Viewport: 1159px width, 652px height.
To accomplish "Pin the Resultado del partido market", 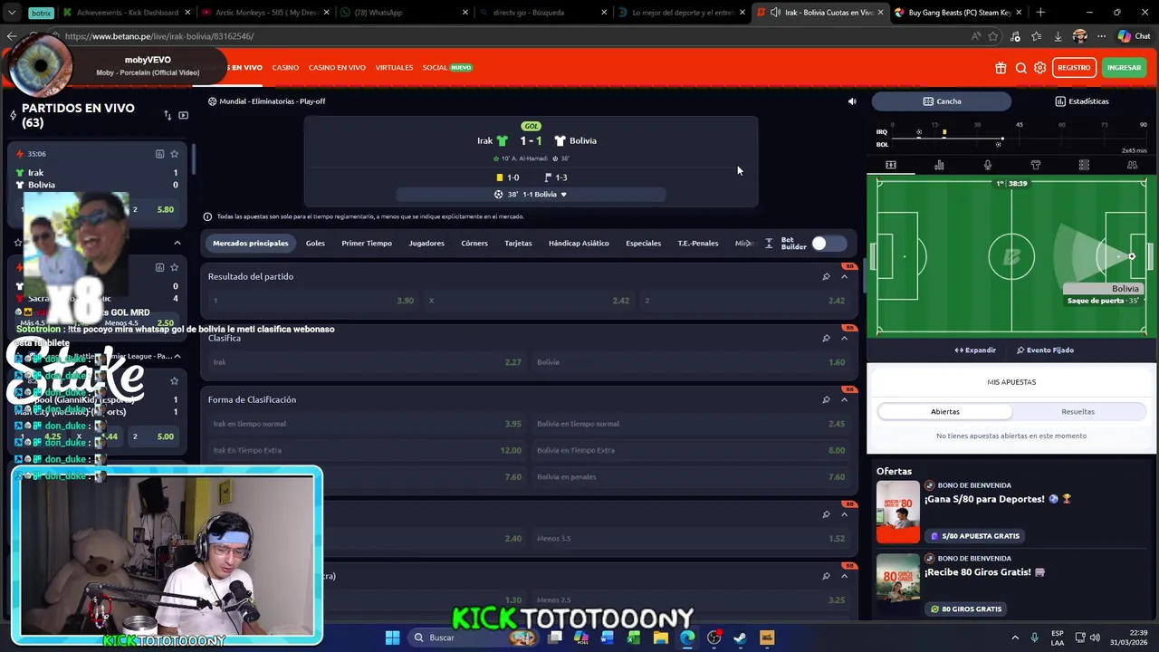I will [x=826, y=276].
